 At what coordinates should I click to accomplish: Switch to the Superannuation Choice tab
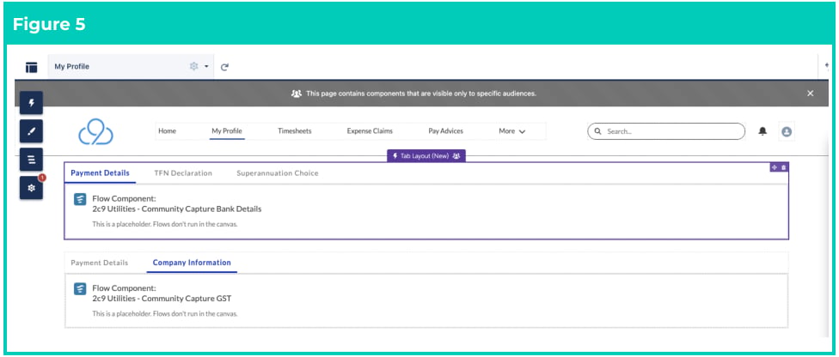click(x=277, y=173)
